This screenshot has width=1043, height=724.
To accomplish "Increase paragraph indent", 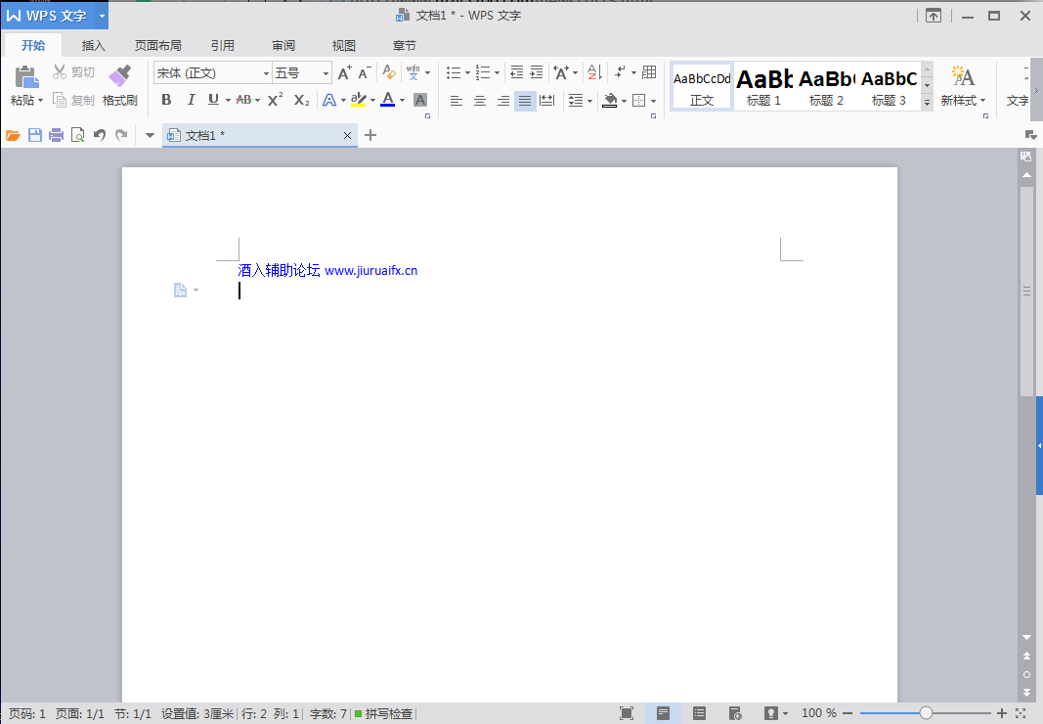I will (x=536, y=72).
